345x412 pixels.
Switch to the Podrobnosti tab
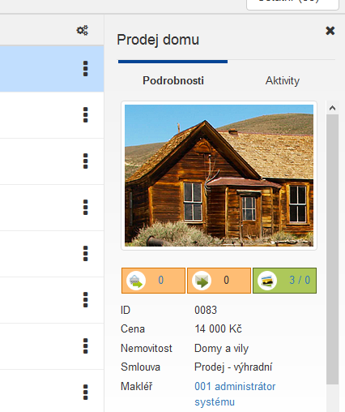click(173, 80)
